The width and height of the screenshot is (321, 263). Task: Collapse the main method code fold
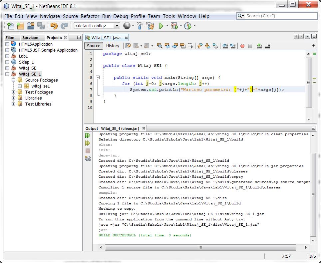pos(98,77)
